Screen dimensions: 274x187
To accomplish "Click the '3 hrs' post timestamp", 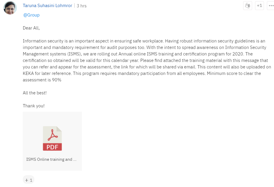I will (82, 6).
